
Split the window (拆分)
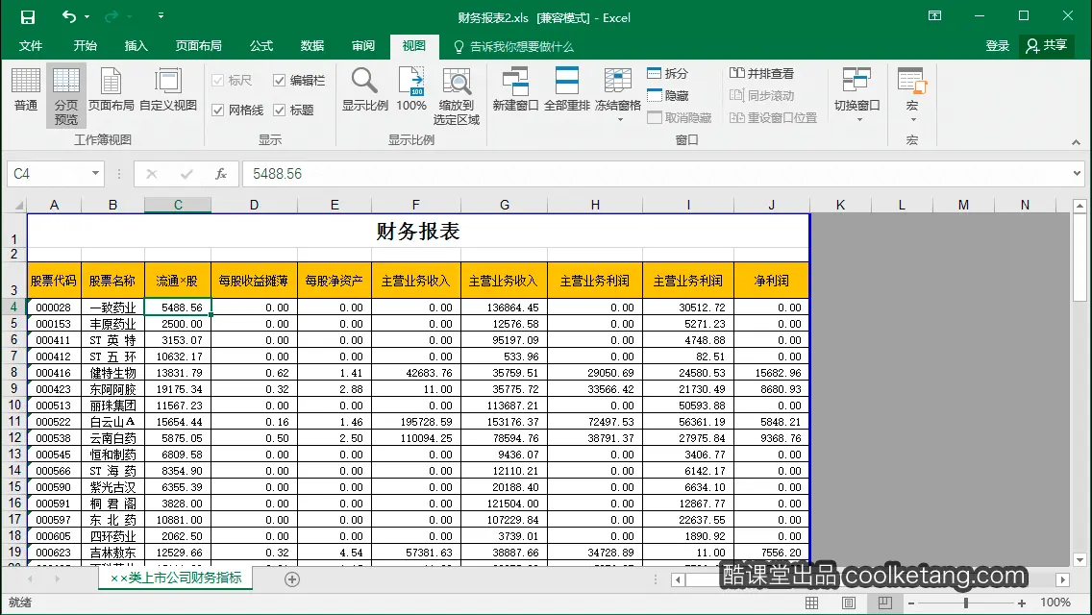(x=667, y=73)
